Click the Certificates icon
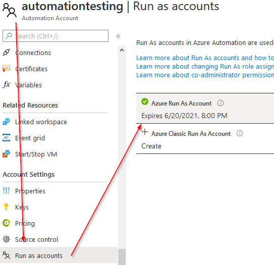The image size is (274, 265). (6, 69)
